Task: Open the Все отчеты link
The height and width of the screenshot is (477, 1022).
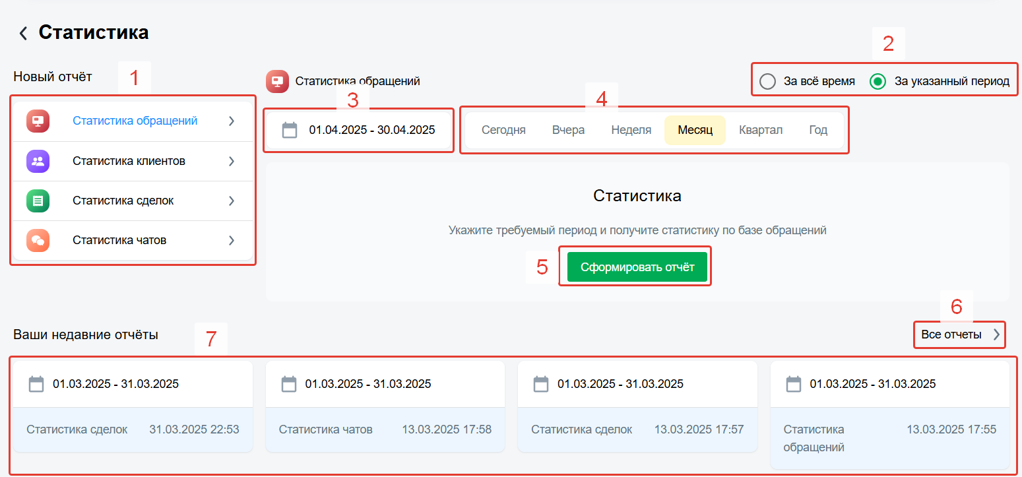Action: click(959, 334)
